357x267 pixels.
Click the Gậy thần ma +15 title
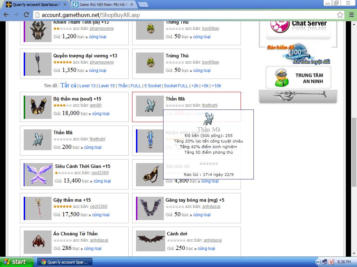(x=72, y=200)
